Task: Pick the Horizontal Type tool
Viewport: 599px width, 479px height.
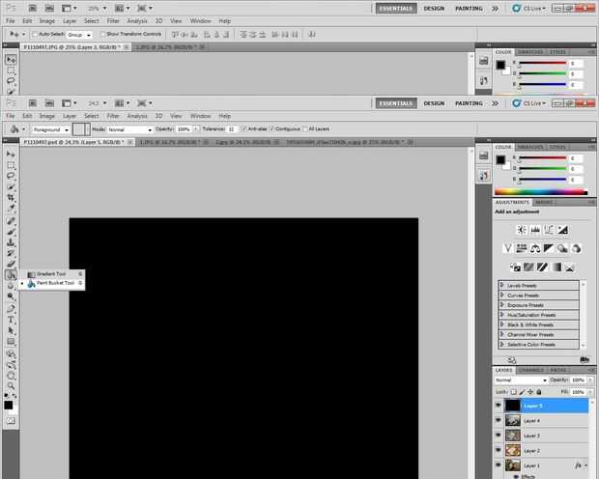Action: pyautogui.click(x=11, y=320)
